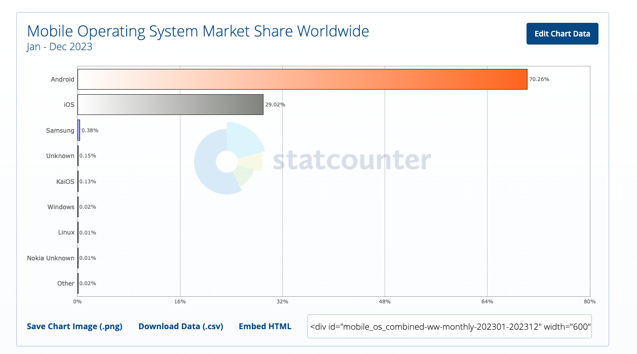
Task: Click the 'Linux' axis label
Action: [66, 232]
